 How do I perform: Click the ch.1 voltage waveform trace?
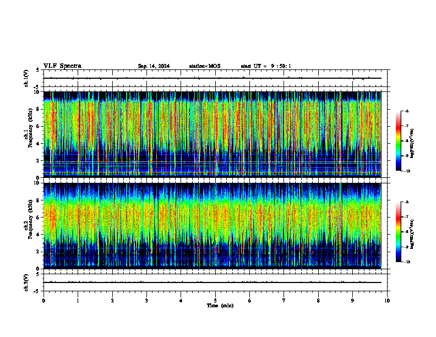click(x=212, y=78)
